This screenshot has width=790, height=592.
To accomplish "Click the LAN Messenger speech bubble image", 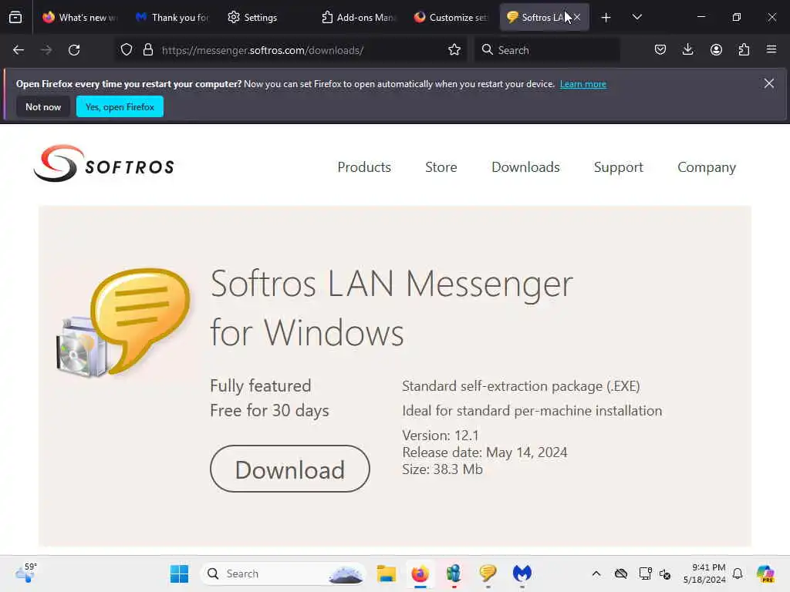I will [124, 323].
